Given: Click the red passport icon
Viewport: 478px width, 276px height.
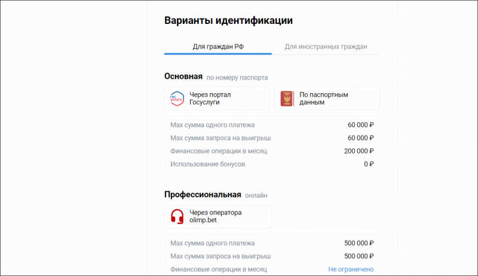Looking at the screenshot, I should pos(287,99).
